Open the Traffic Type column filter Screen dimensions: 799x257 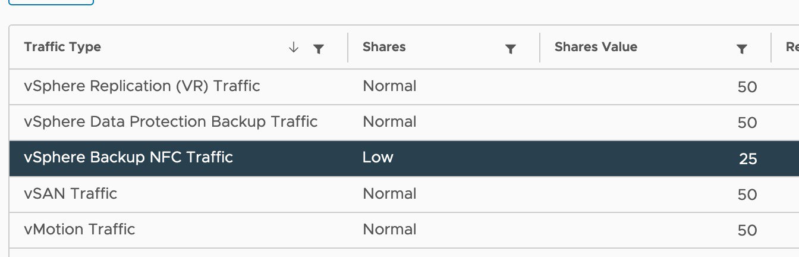[x=318, y=49]
